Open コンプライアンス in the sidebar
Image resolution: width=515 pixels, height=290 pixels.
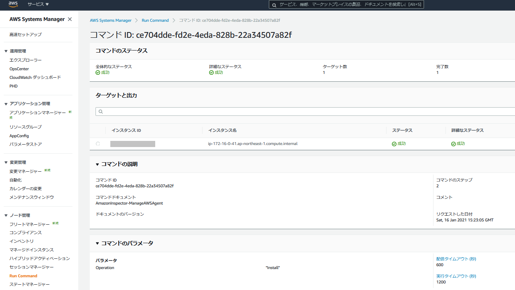point(26,232)
